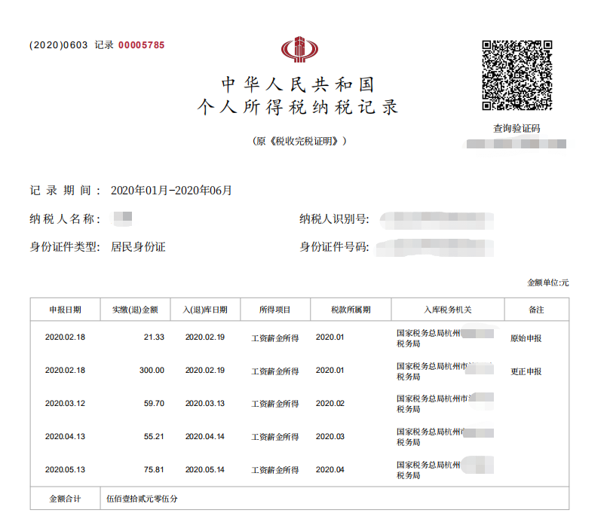The width and height of the screenshot is (610, 519).
Task: Click the remark 原始申报
Action: tap(526, 338)
